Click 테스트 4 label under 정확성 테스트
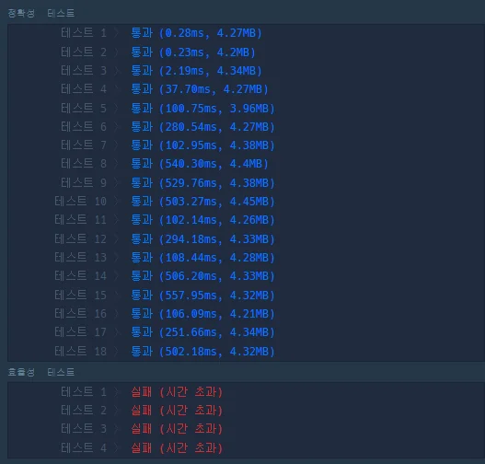This screenshot has height=464, width=485. (84, 89)
